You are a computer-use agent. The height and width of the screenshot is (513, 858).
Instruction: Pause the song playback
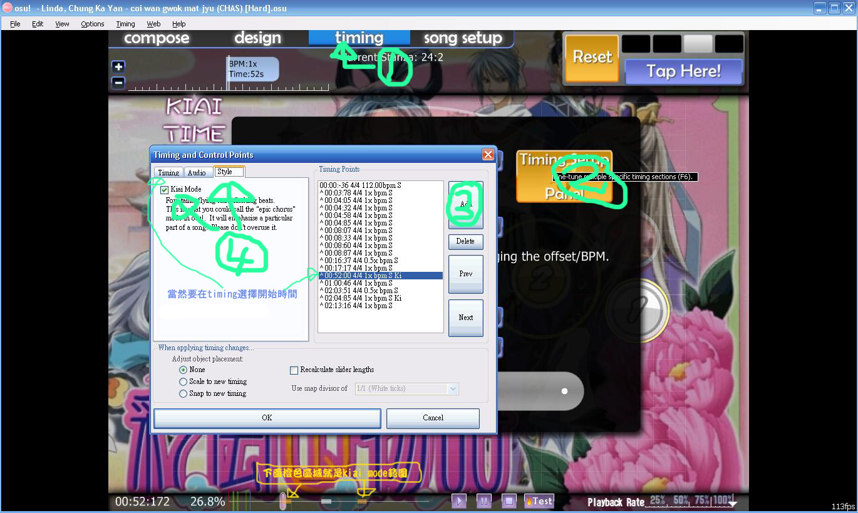tap(484, 500)
